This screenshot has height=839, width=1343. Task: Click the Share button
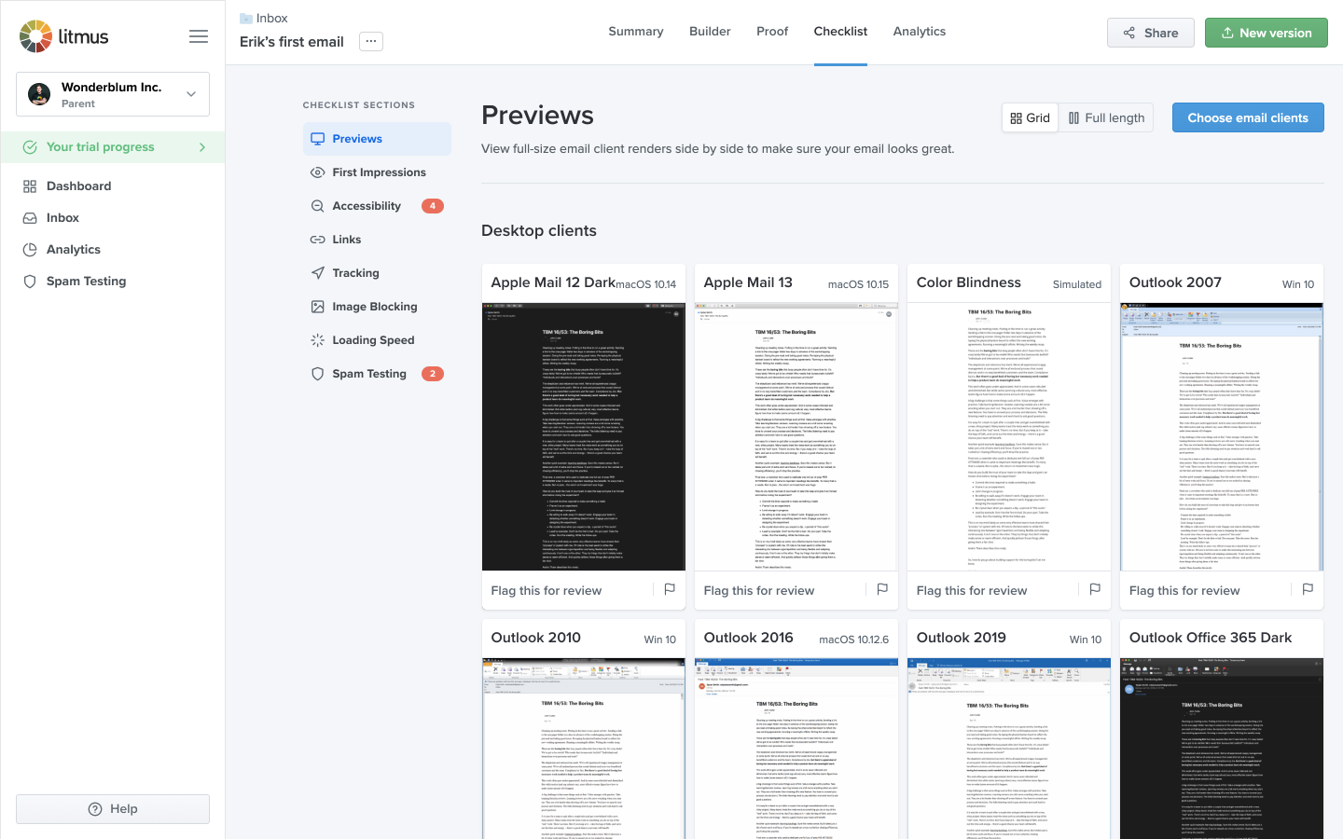click(x=1151, y=33)
